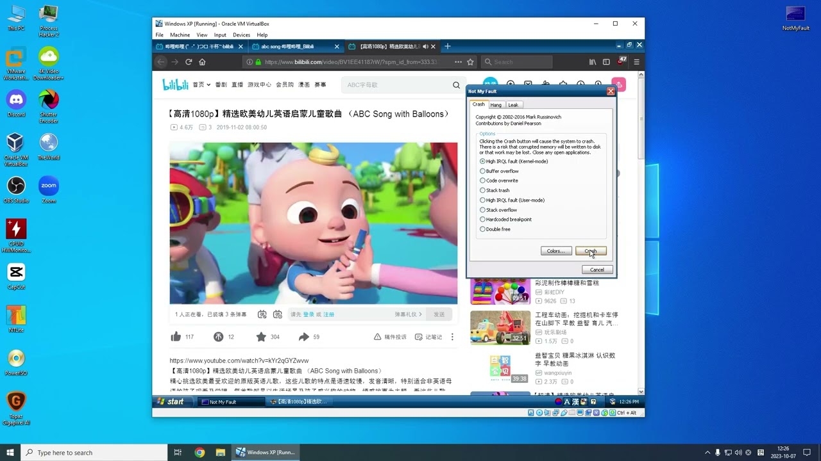Screen dimensions: 821x461
Task: Click the bilibili search magnifier icon
Action: pos(456,85)
